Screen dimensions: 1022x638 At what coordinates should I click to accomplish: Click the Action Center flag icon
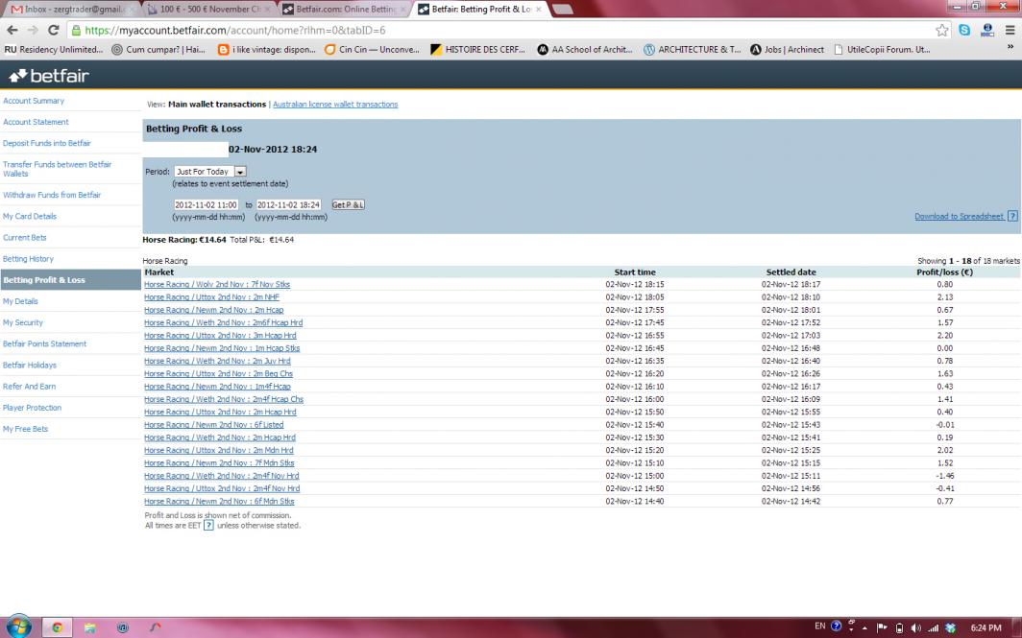(881, 627)
